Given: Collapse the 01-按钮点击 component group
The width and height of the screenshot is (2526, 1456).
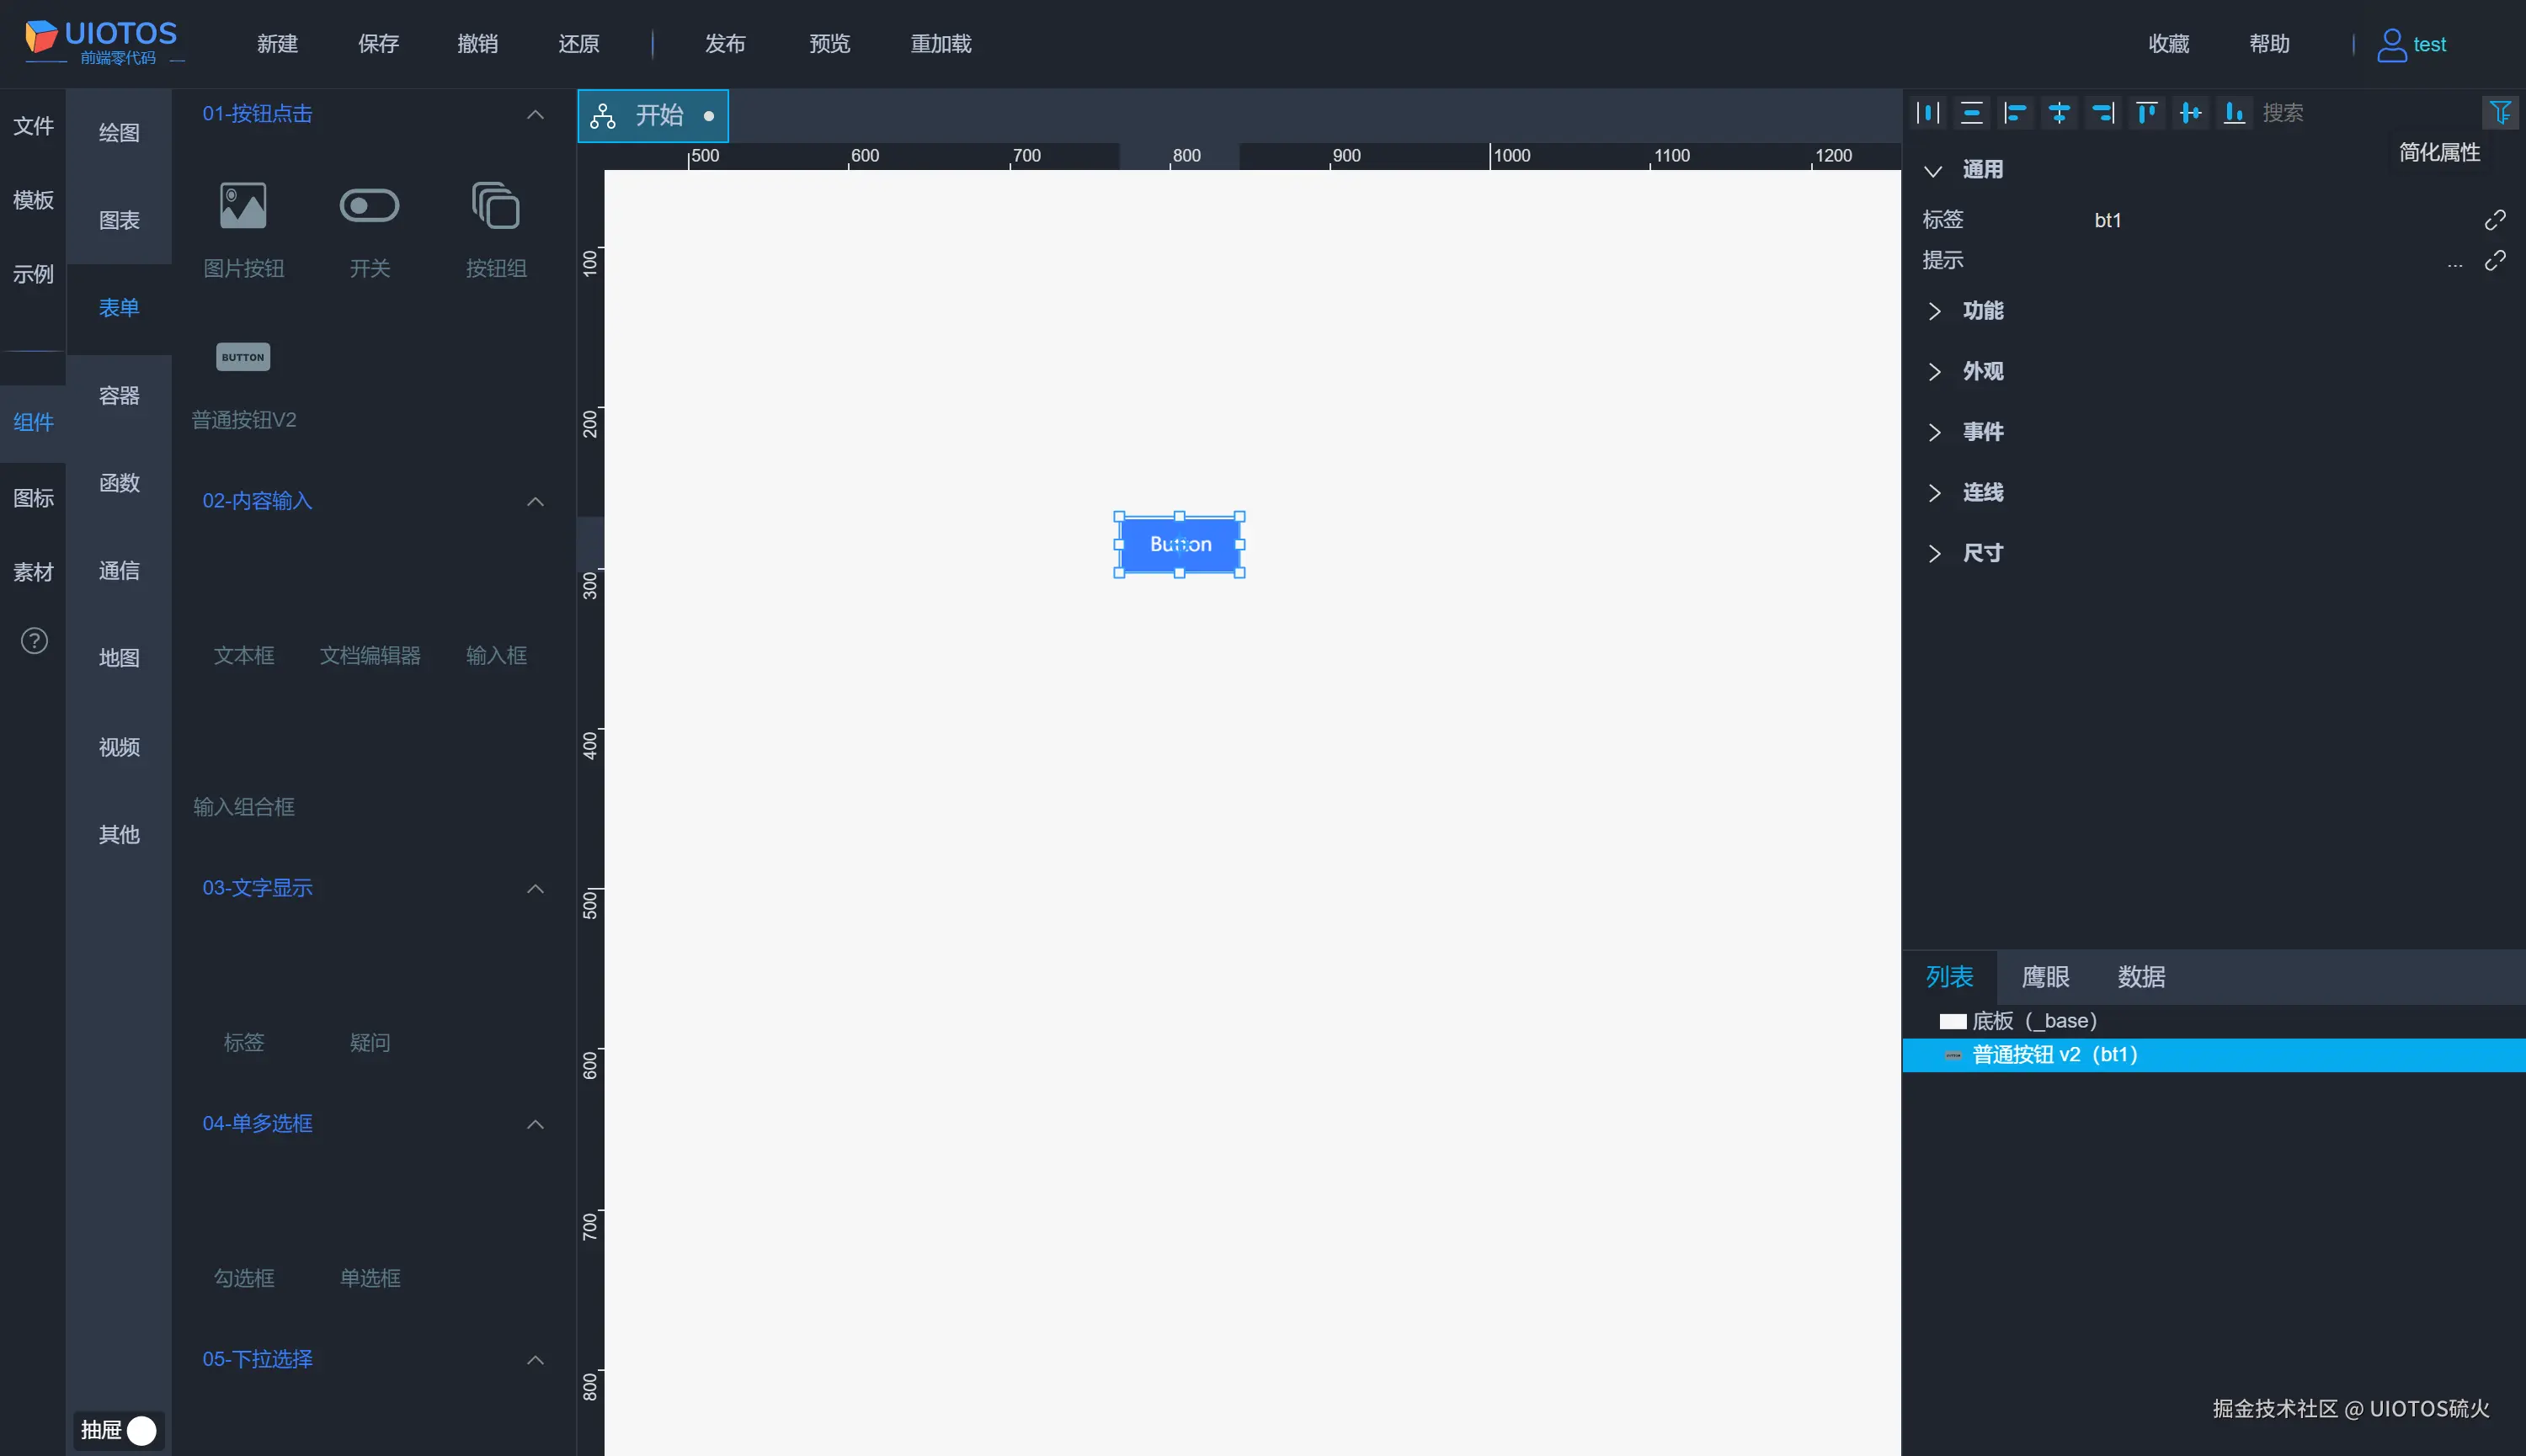Looking at the screenshot, I should (536, 114).
